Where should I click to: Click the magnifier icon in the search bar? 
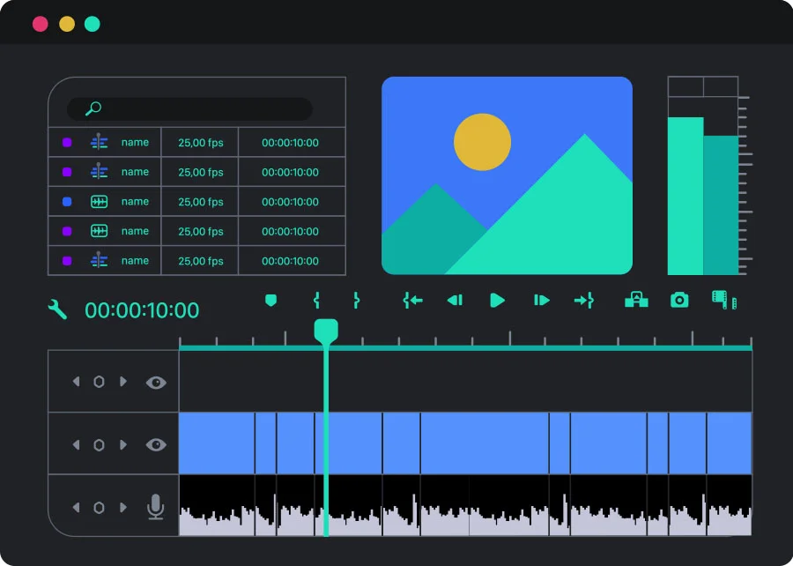pos(93,108)
